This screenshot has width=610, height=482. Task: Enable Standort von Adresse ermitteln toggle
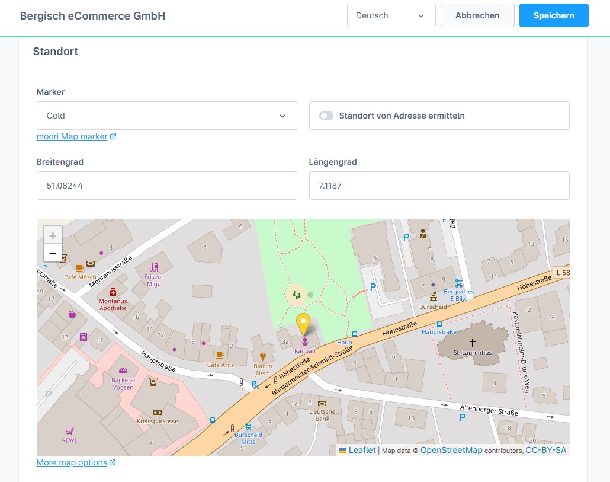326,116
